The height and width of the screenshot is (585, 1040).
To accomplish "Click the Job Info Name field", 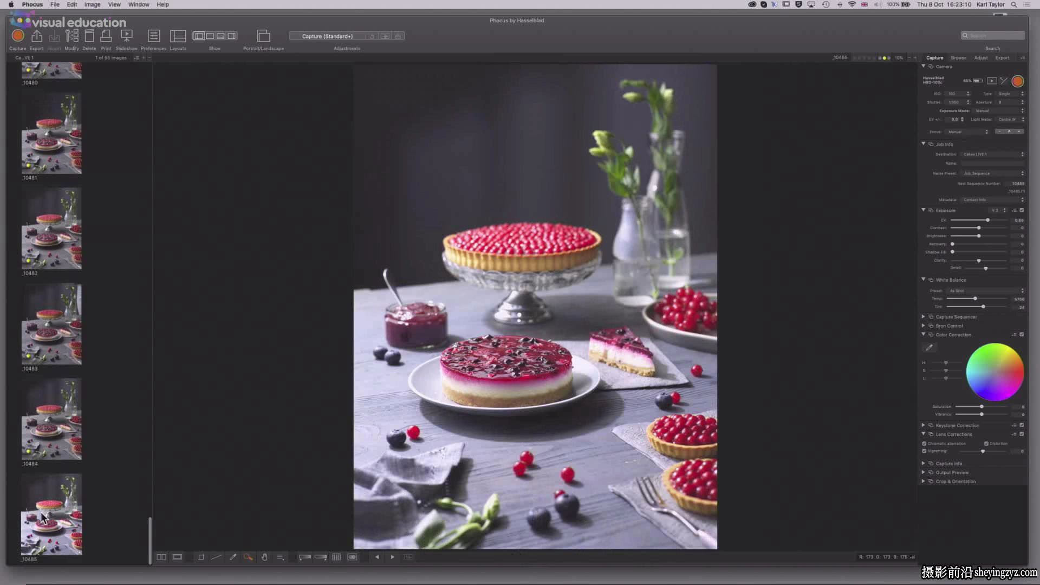I will [x=992, y=163].
